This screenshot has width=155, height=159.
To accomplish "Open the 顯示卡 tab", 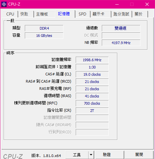I will click(x=101, y=14).
